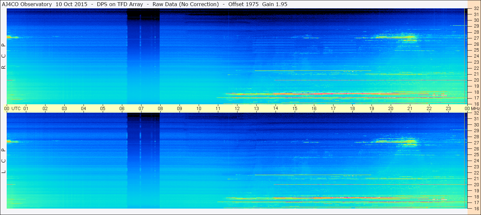
Task: Select the "Gain 1.95" value in header
Action: click(x=275, y=4)
